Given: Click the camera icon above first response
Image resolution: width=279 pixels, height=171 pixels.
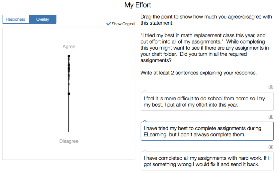Looking at the screenshot, I should 271,87.
